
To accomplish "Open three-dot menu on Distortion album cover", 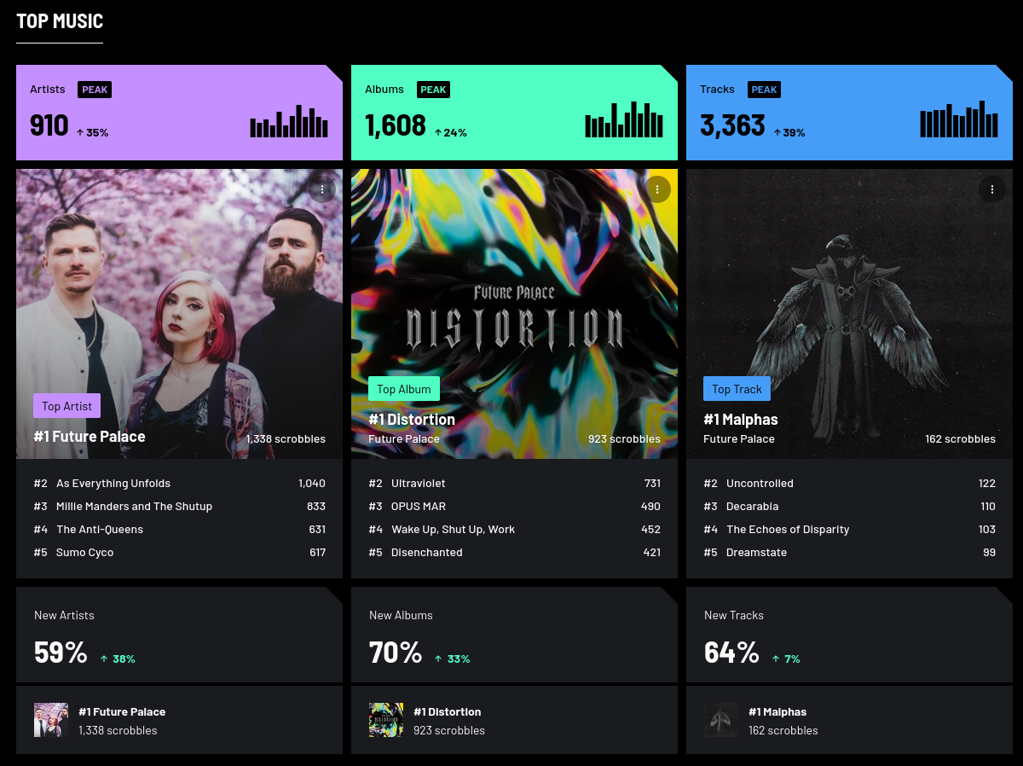I will 657,189.
